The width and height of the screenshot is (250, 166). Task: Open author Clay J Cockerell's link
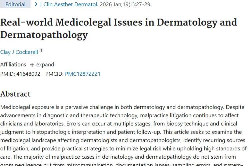click(x=19, y=52)
